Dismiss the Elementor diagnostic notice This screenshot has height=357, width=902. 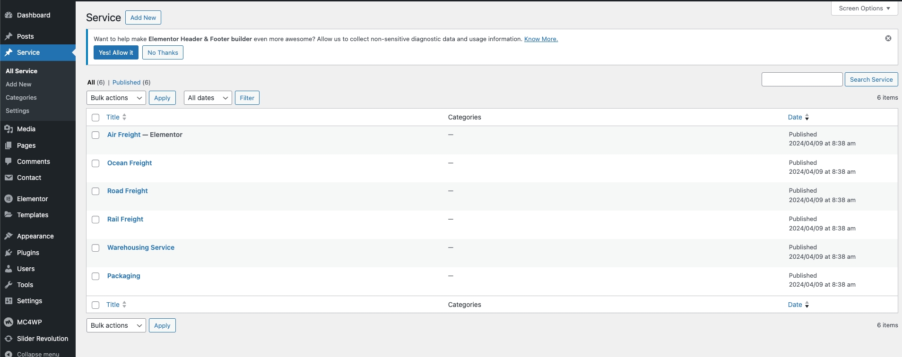[x=888, y=38]
